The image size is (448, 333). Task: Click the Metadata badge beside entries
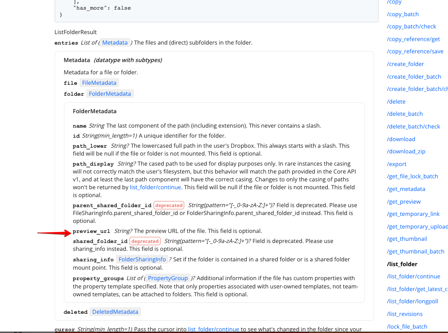[115, 42]
